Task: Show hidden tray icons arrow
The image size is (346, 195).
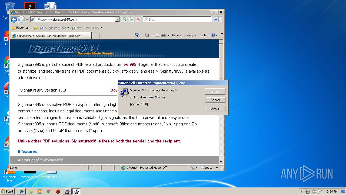Action: point(302,191)
